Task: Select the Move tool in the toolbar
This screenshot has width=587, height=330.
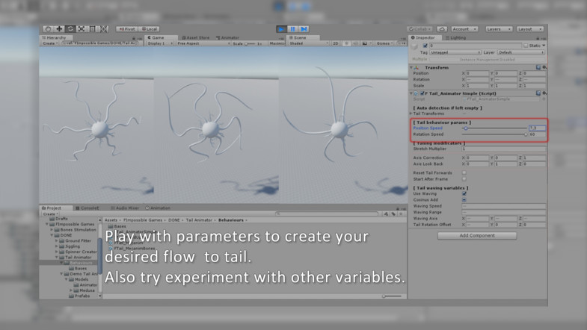Action: pyautogui.click(x=59, y=29)
